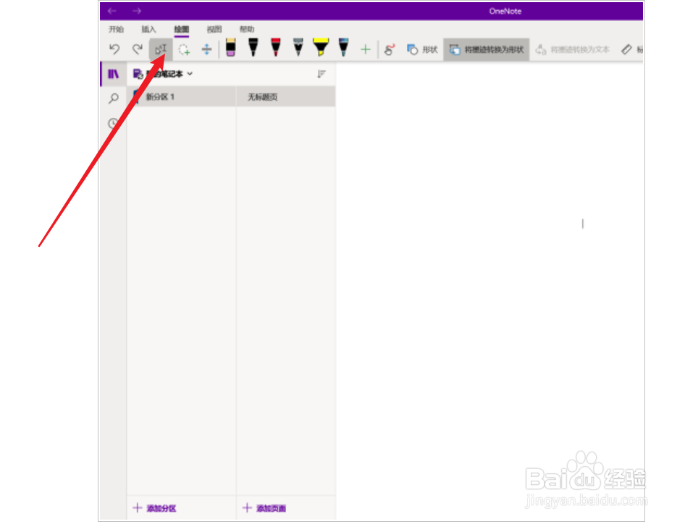This screenshot has width=685, height=524.
Task: Click Add Section (添加分区)
Action: point(155,508)
